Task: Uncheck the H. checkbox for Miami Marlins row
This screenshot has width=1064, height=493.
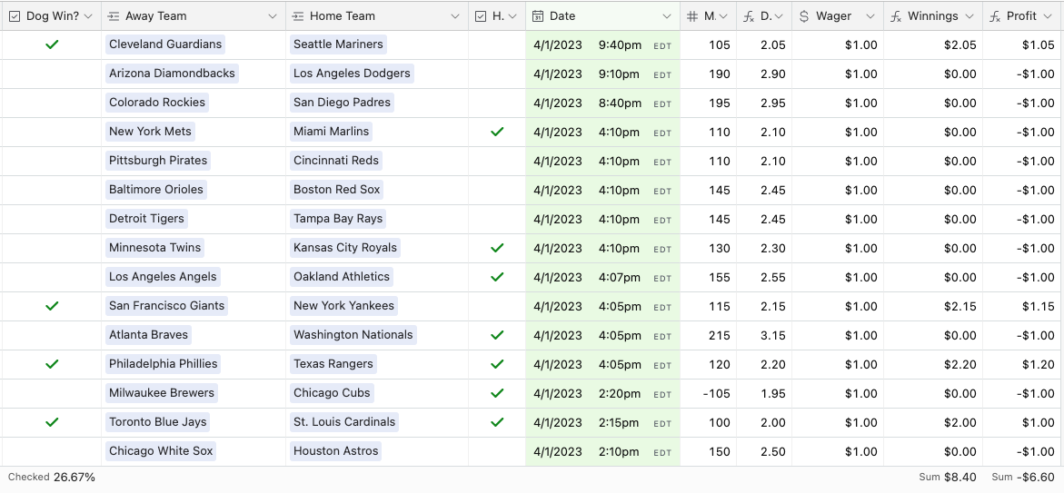Action: [497, 132]
